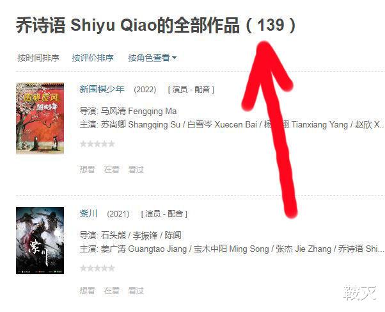Open the 新围棋少年 title link

pyautogui.click(x=102, y=89)
